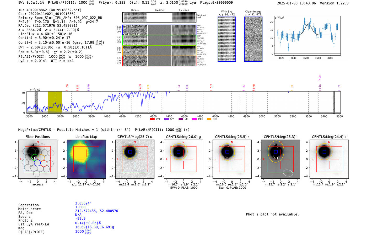Select the blue-bordered 2D fiber spectrum row
Viewport: 367px width, 250px height.
(159, 30)
